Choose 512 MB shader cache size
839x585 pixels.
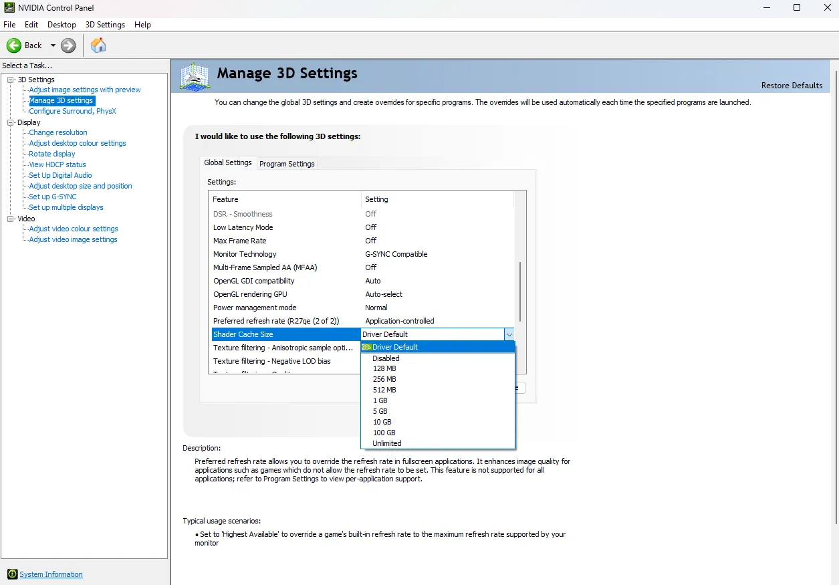[x=438, y=390]
